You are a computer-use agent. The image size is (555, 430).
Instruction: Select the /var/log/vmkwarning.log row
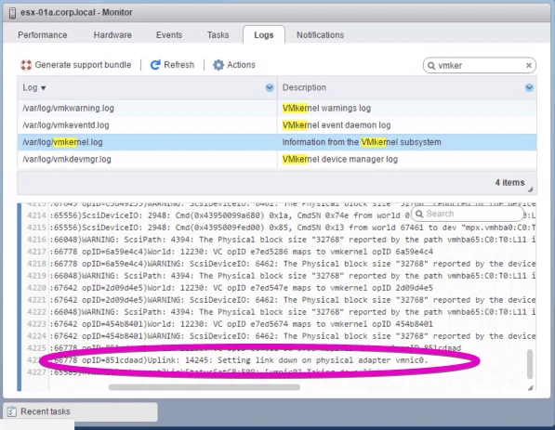click(x=277, y=109)
